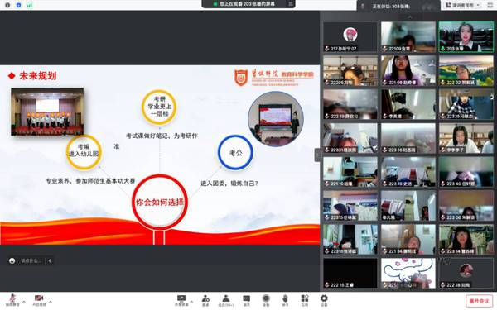Collapse the participant gallery side panel handle
497x310 pixels.
point(317,155)
